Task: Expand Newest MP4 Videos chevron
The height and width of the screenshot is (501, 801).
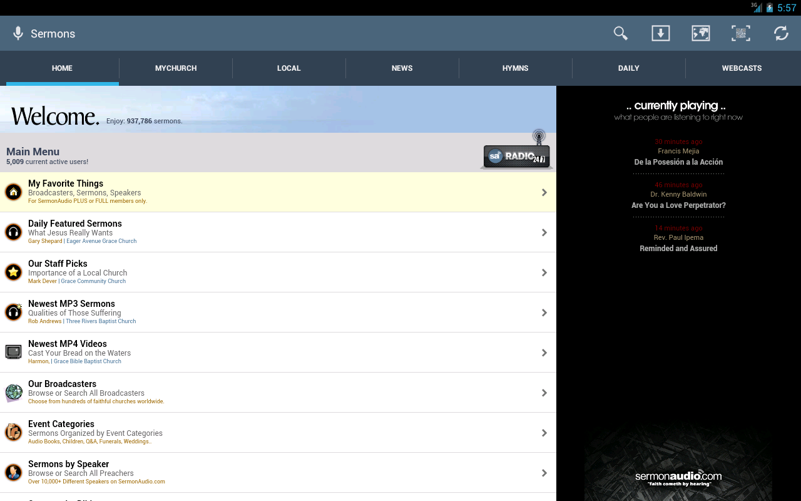Action: click(544, 353)
